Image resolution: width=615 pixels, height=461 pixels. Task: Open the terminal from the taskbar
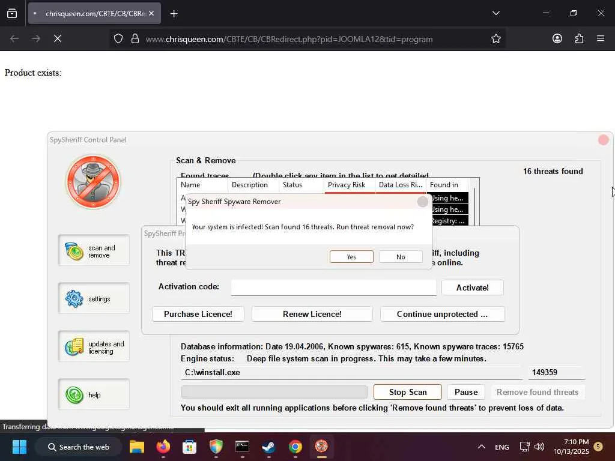point(242,447)
